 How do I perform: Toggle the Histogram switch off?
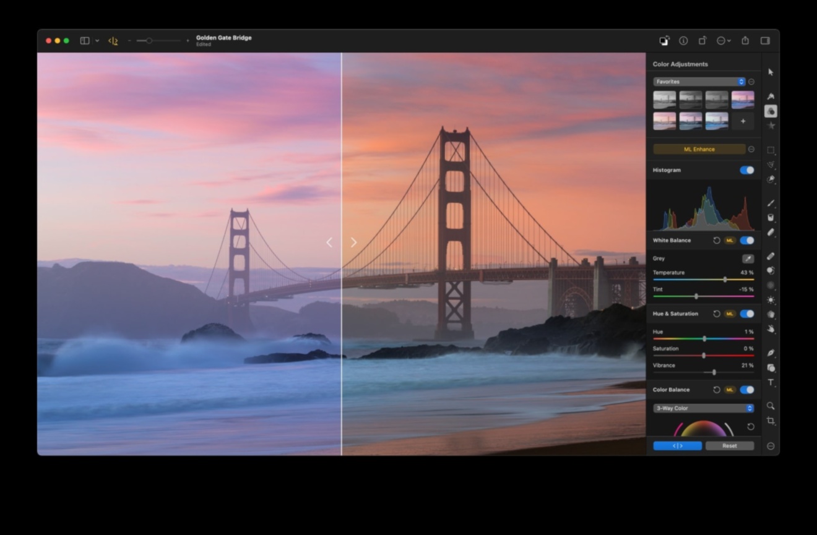[747, 170]
